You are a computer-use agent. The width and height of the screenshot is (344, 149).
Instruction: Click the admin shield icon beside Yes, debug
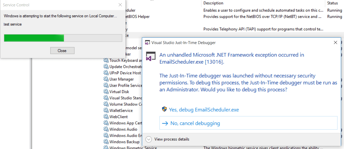click(164, 109)
